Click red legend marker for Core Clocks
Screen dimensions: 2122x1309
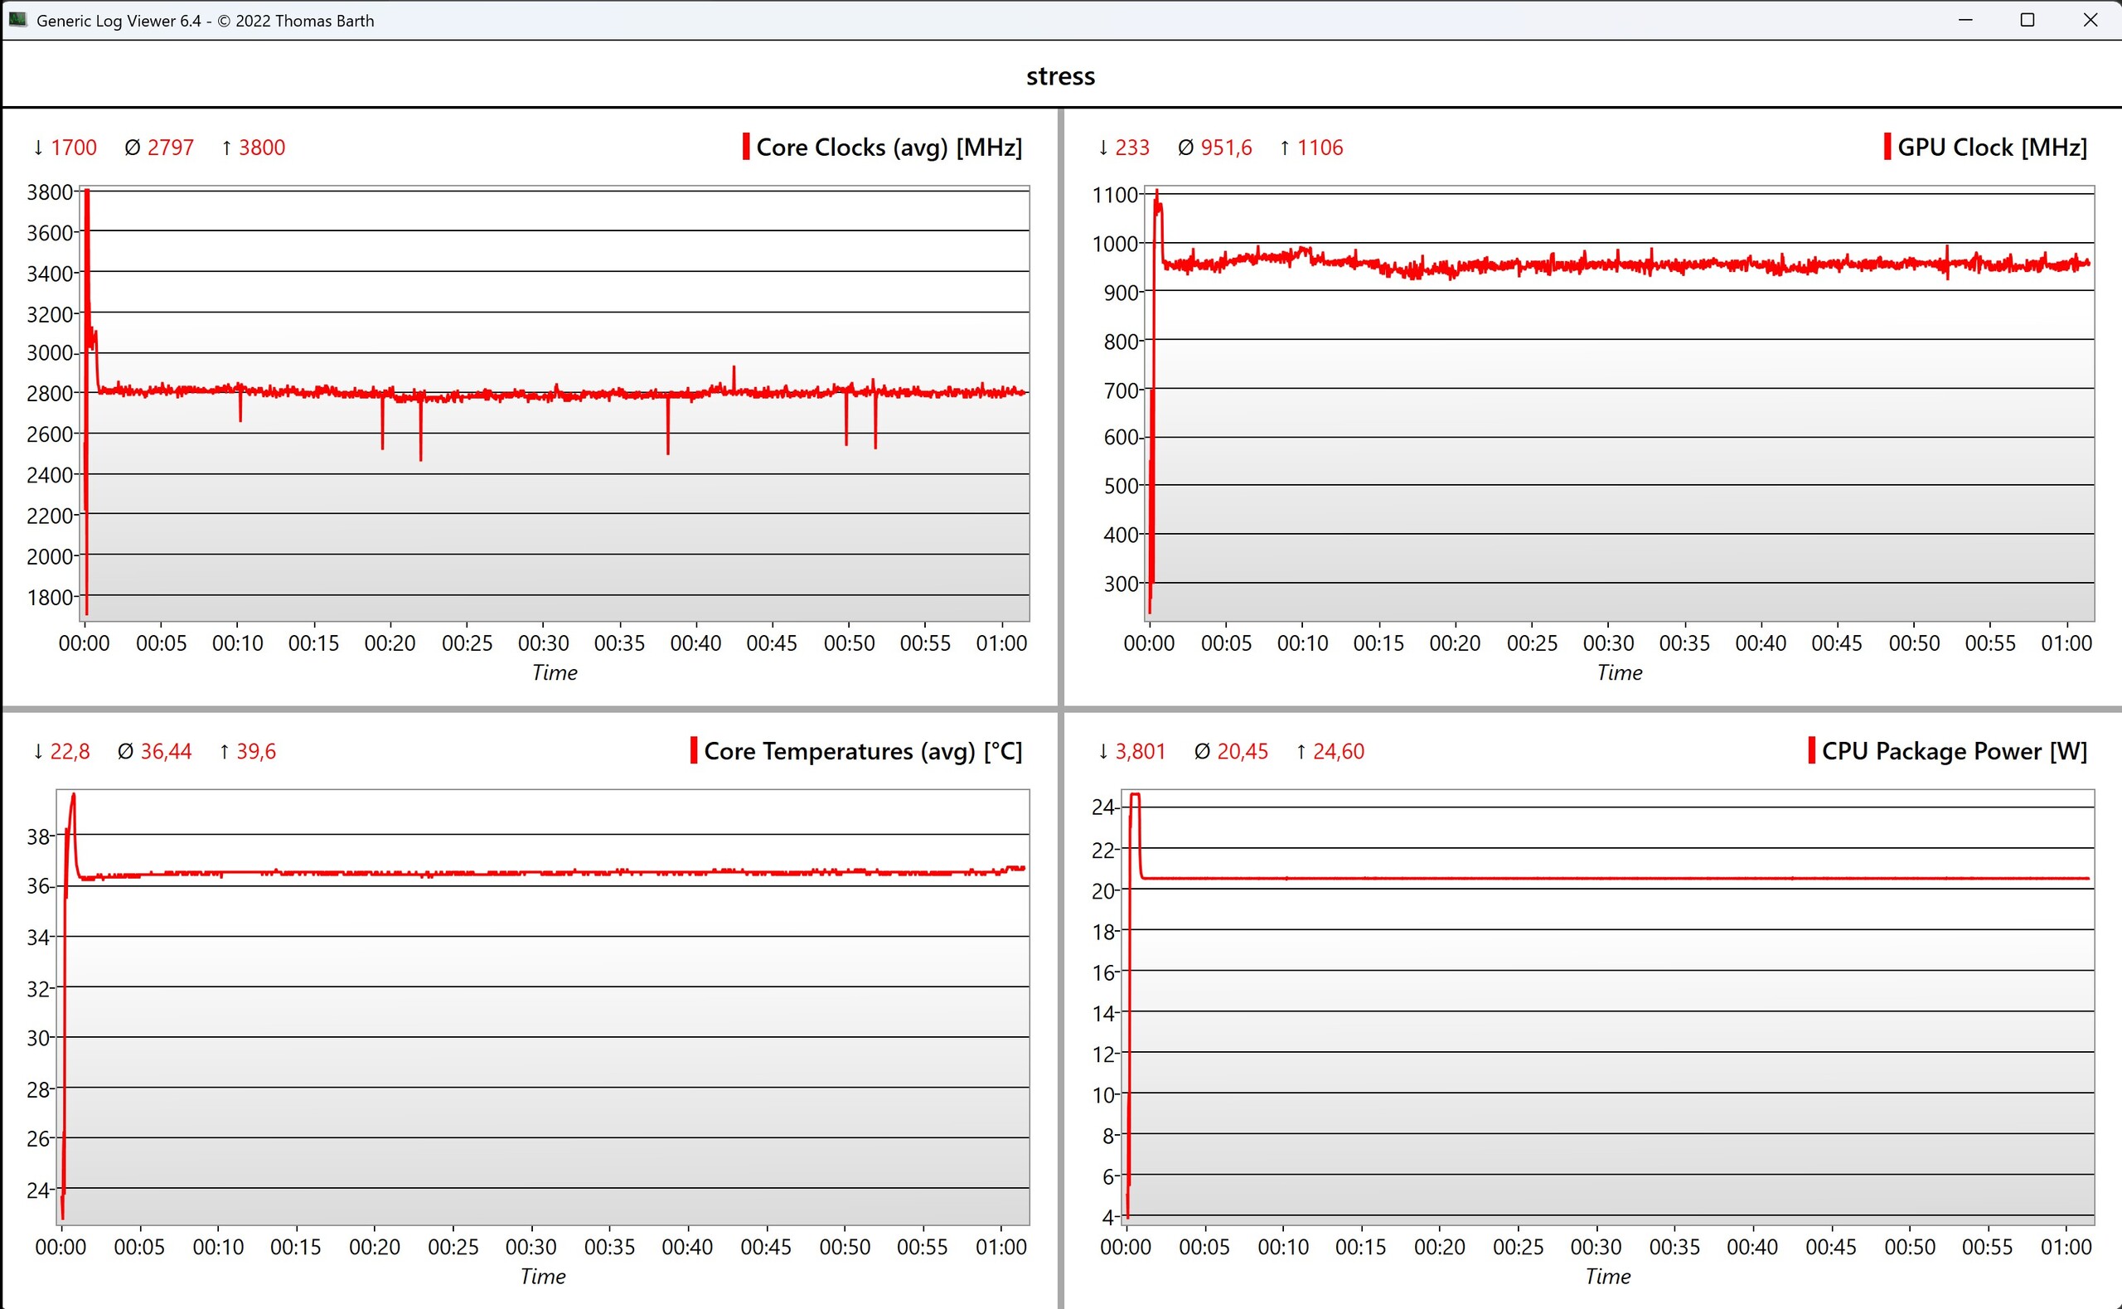click(746, 146)
